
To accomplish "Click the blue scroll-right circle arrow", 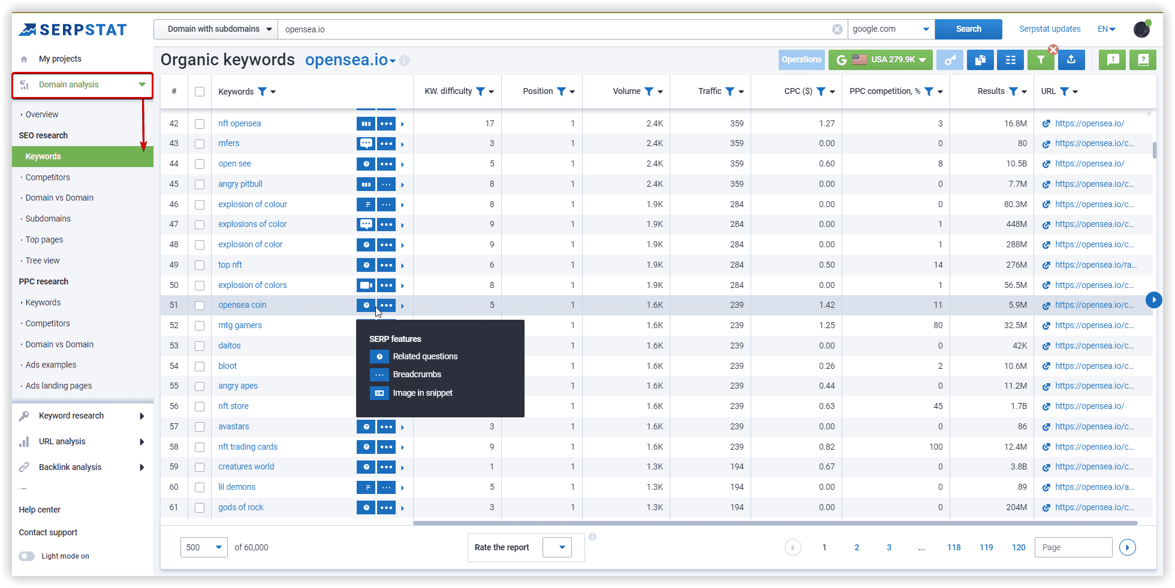I will tap(1153, 300).
